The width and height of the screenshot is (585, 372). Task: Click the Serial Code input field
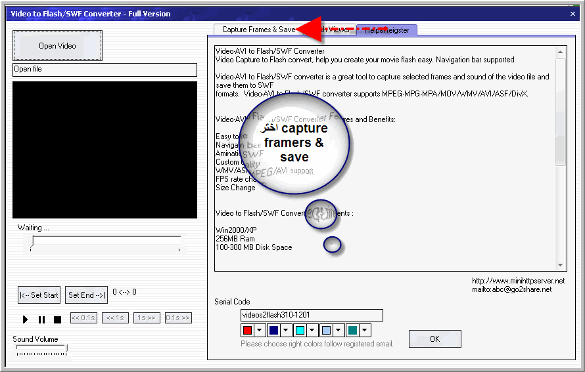(x=312, y=315)
